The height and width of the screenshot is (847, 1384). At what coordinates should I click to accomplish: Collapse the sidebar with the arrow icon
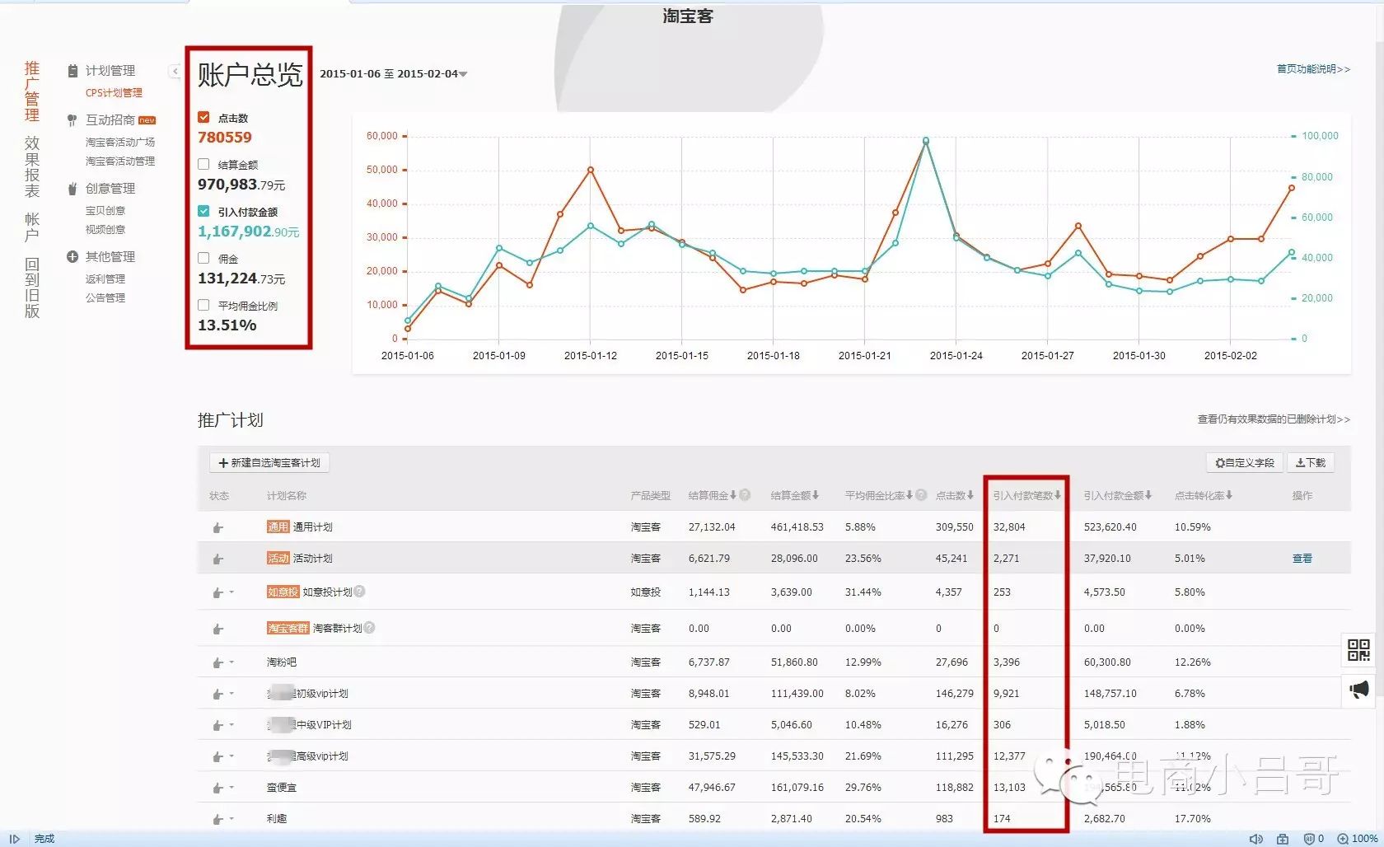point(175,72)
